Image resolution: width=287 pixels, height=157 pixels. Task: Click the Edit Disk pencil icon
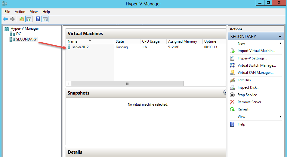click(232, 80)
